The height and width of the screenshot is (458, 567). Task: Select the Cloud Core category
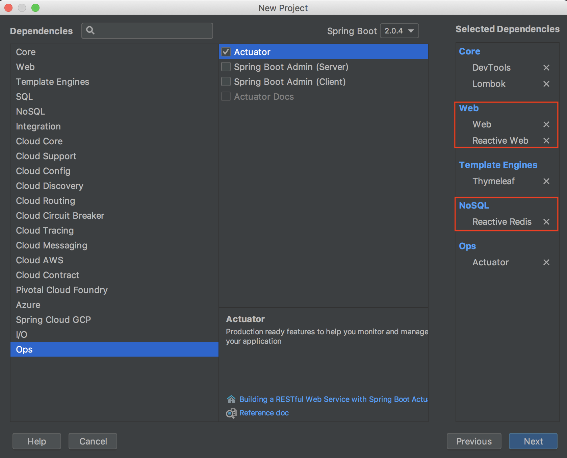pyautogui.click(x=114, y=141)
